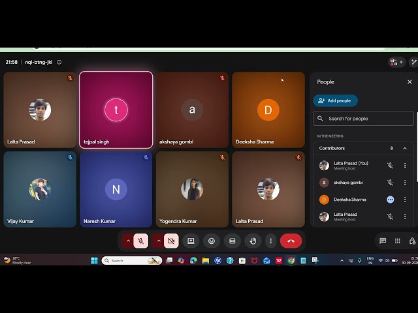
Task: Select Deeksha Sharma video tile
Action: (268, 110)
